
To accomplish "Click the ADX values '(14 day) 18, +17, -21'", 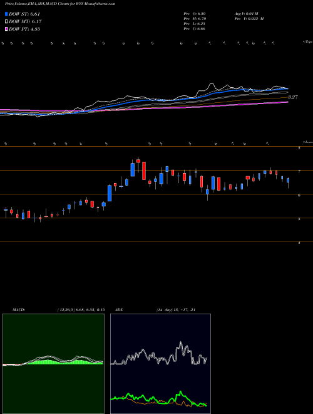I will pyautogui.click(x=175, y=310).
